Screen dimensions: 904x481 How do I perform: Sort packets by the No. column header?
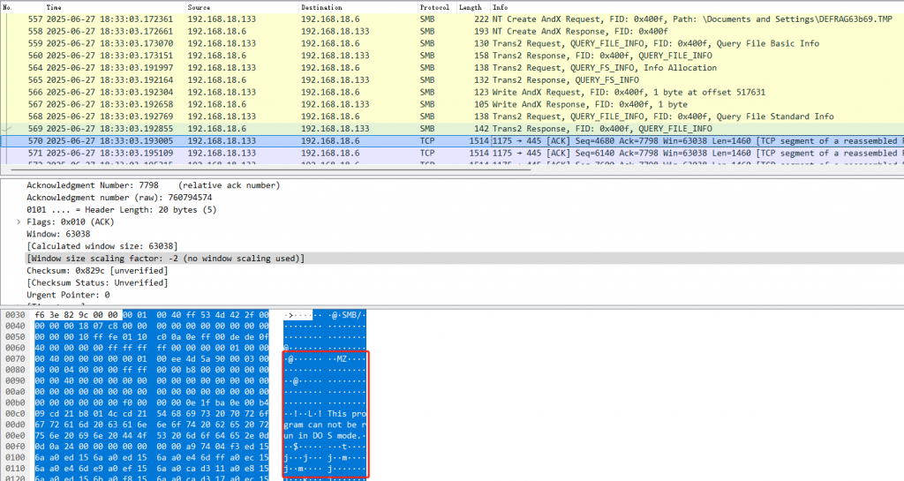(9, 7)
